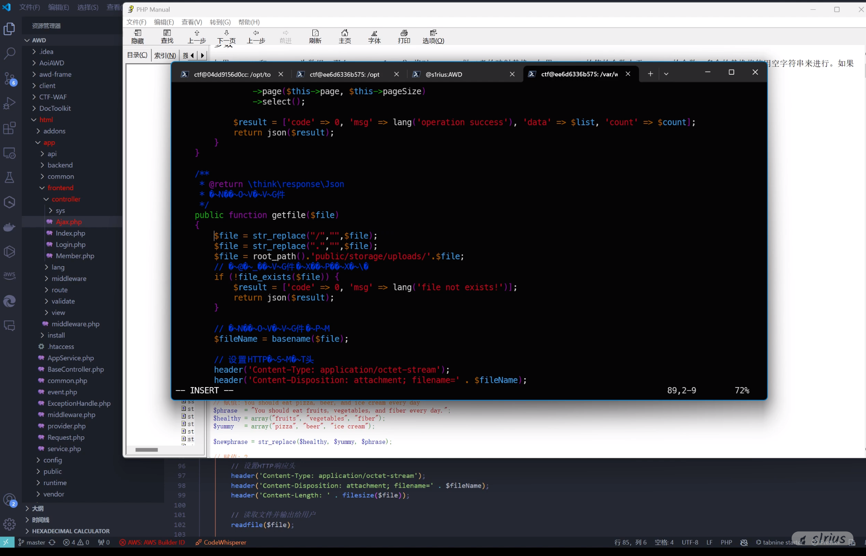
Task: Click the PHP Manual Home toolbar icon
Action: [344, 37]
